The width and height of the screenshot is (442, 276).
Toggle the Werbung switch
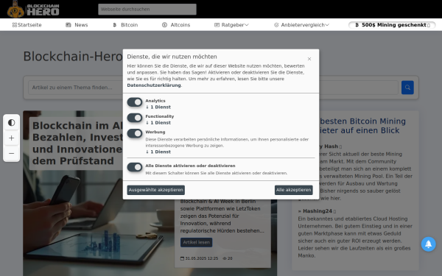pyautogui.click(x=135, y=133)
